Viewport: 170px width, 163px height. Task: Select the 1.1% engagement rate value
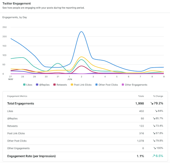click(140, 156)
